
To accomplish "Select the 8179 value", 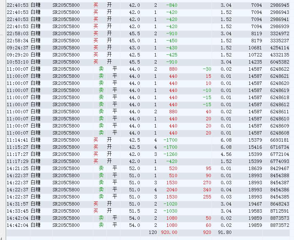I will coord(256,41).
